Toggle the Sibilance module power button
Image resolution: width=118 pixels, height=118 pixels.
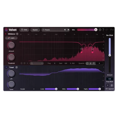5,34
